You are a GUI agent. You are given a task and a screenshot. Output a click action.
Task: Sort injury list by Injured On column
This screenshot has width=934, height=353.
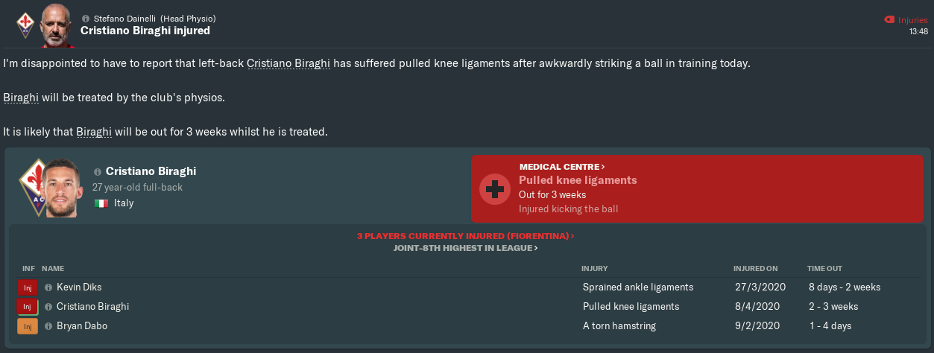[x=755, y=268]
